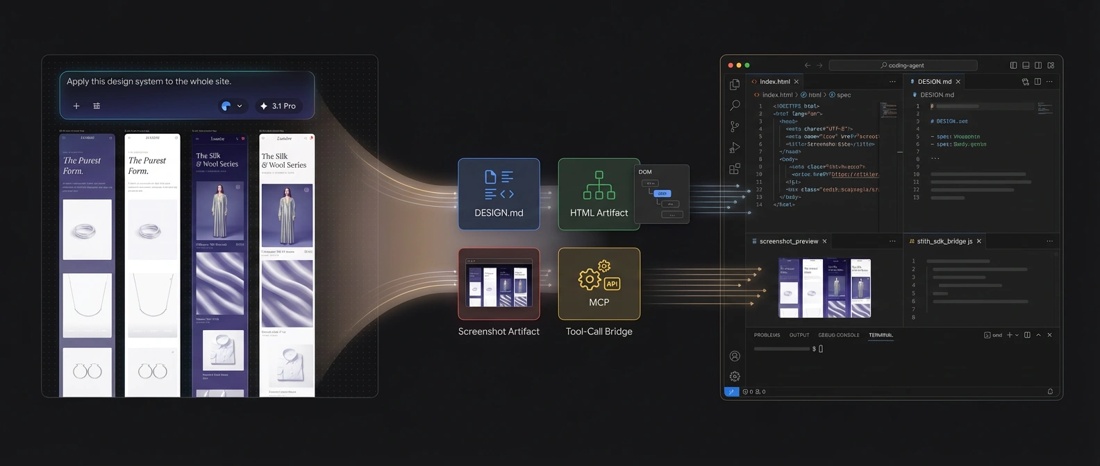Click the errors and warnings count in status bar
The width and height of the screenshot is (1100, 466).
(754, 392)
